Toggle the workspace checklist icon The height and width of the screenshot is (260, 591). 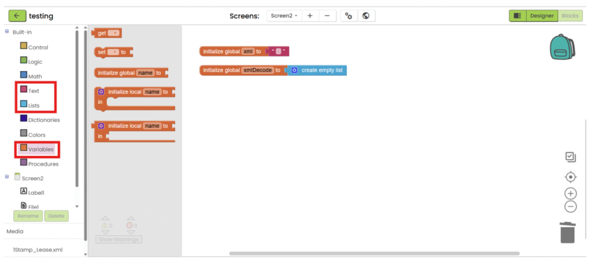(570, 157)
